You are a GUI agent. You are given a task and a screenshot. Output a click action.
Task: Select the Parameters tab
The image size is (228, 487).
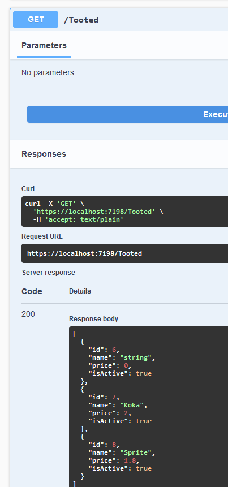[x=44, y=45]
